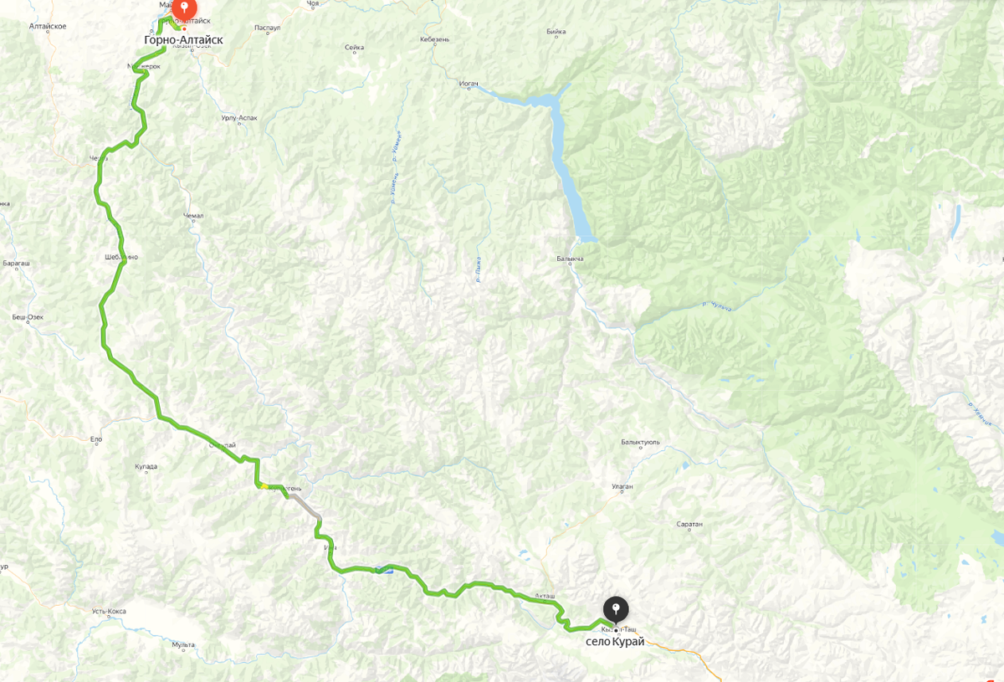This screenshot has height=682, width=1004.
Task: Click the Алтайское town label
Action: pyautogui.click(x=49, y=26)
